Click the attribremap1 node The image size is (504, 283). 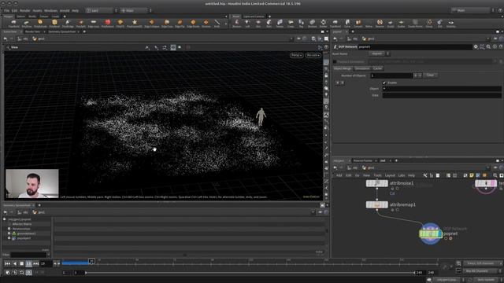point(377,204)
